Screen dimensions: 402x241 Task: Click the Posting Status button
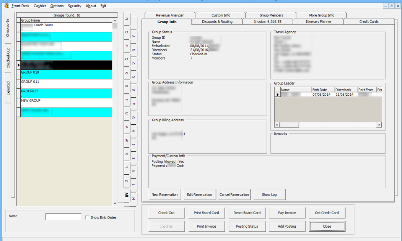[247, 226]
